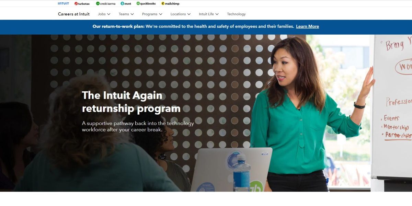Screen dimensions: 412x206
Task: Click the Intuit Again returnship program heading
Action: (x=131, y=102)
